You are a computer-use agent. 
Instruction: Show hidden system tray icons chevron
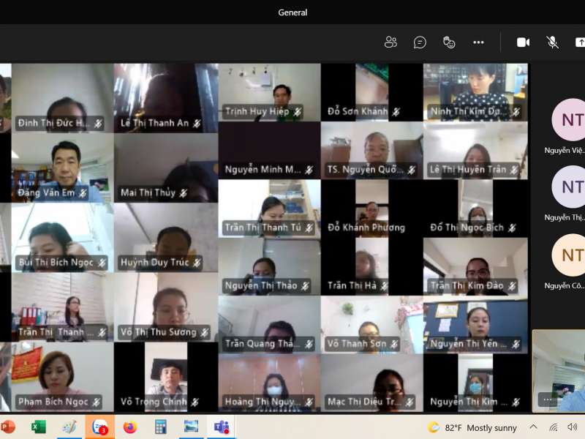click(533, 427)
